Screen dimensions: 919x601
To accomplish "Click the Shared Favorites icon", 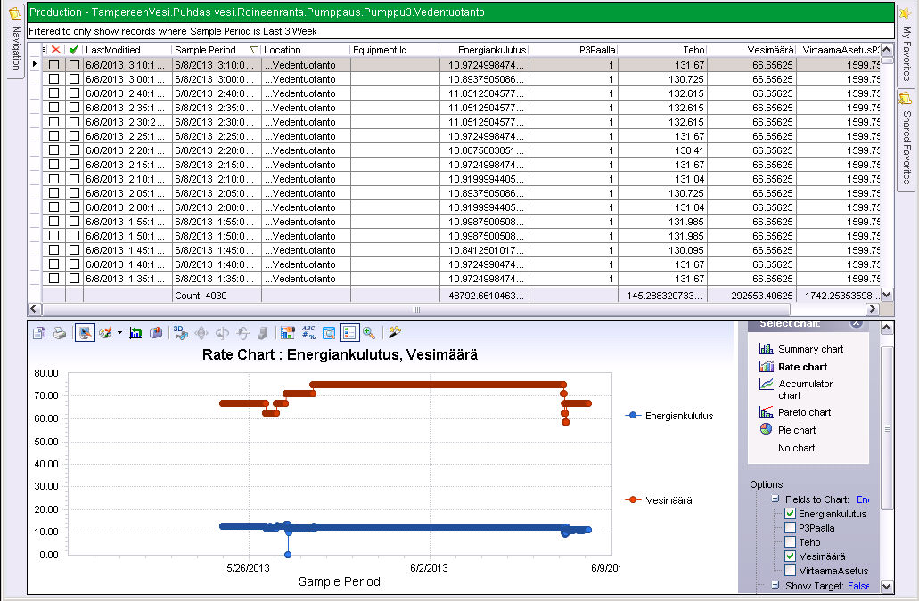I will pyautogui.click(x=906, y=98).
